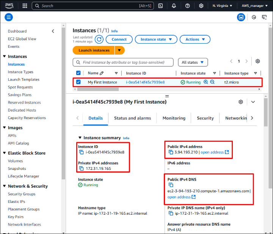Open console settings gear in top bar

pos(201,6)
